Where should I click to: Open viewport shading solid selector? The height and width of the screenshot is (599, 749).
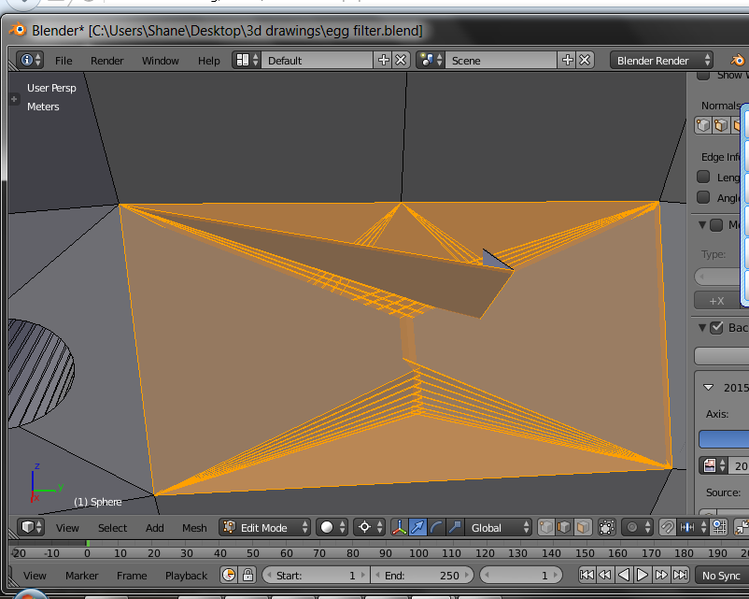point(332,527)
